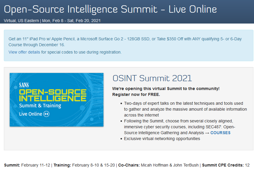Viewport: 254px width, 173px height.
Task: Select the 'Summit: February 11-12' text
Action: click(27, 165)
